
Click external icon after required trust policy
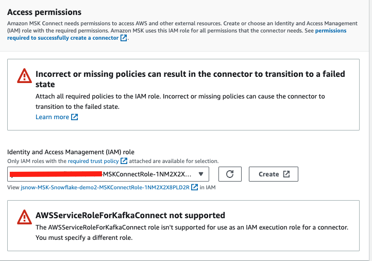click(124, 161)
